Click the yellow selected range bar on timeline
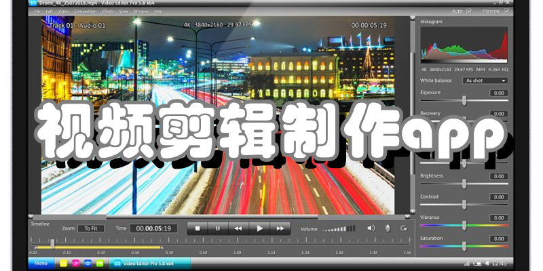Screen dimensions: 543x271 [98, 247]
